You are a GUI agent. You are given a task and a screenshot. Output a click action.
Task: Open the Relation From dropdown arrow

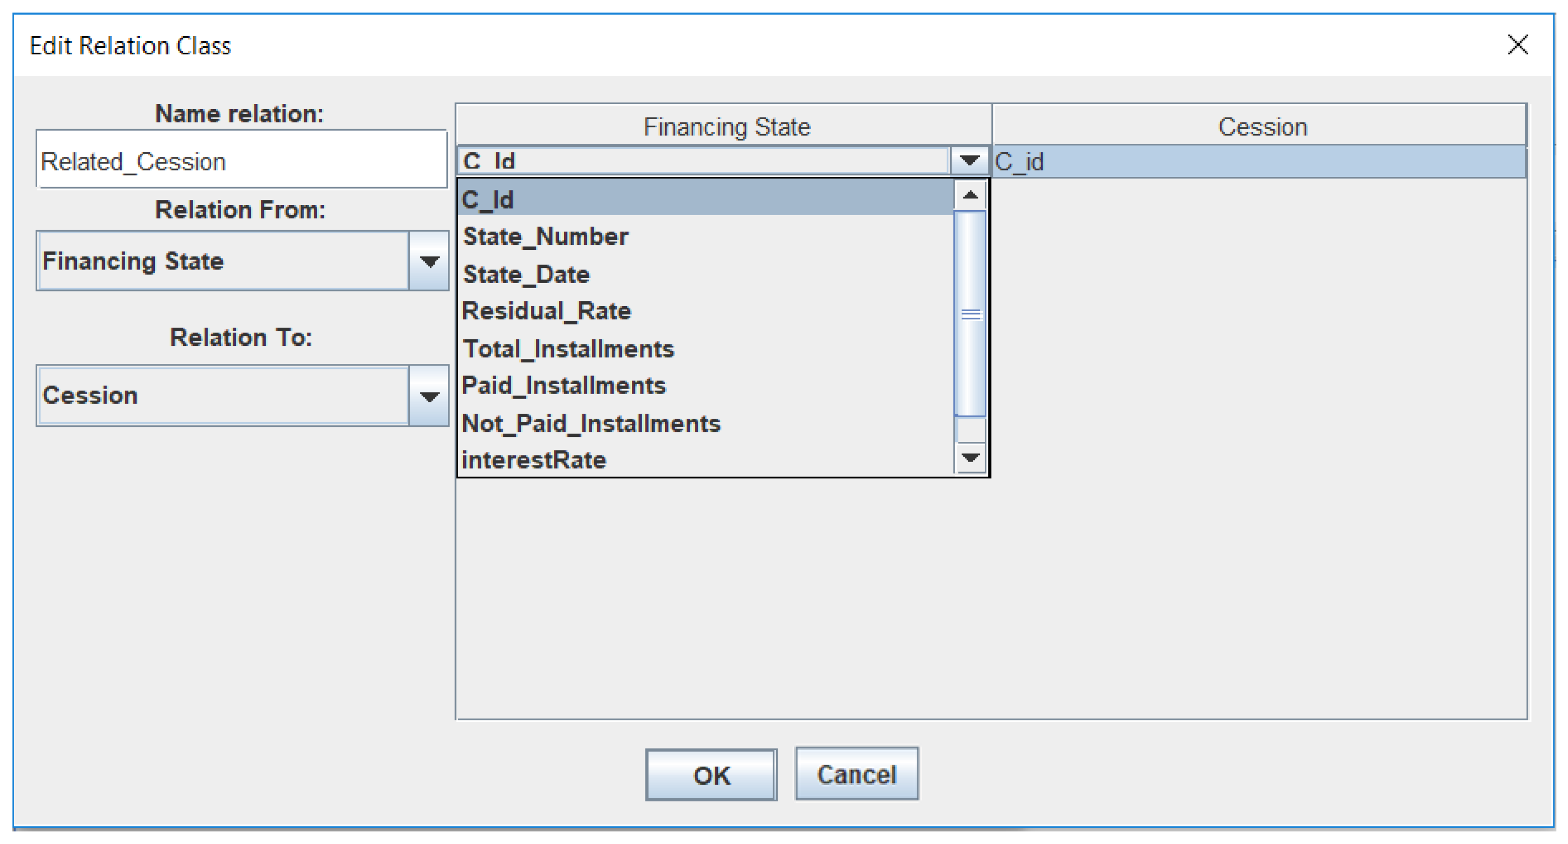(429, 261)
